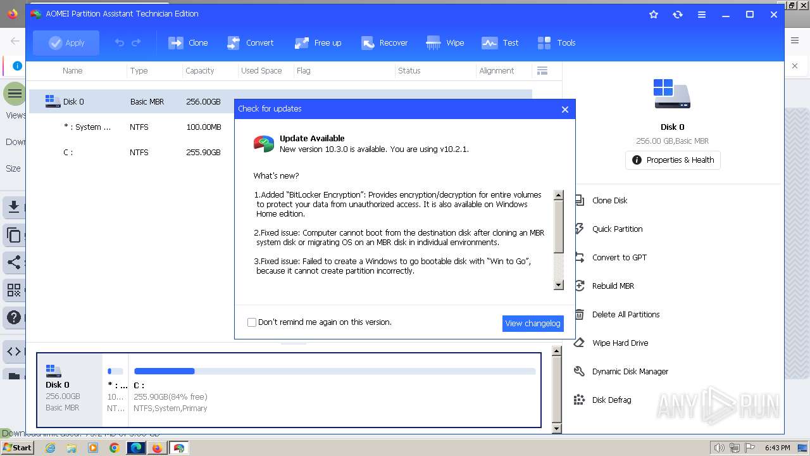The height and width of the screenshot is (456, 810).
Task: Open the Clone toolbar menu
Action: tap(188, 42)
